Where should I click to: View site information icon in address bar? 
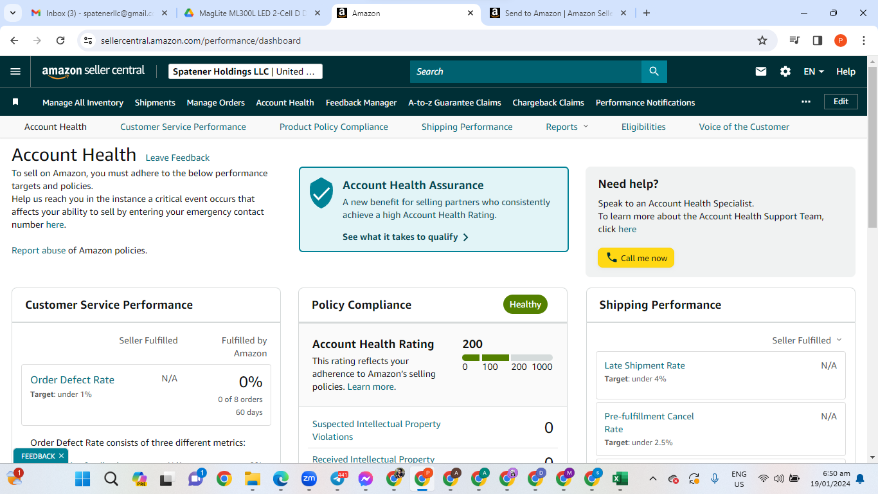[x=88, y=41]
